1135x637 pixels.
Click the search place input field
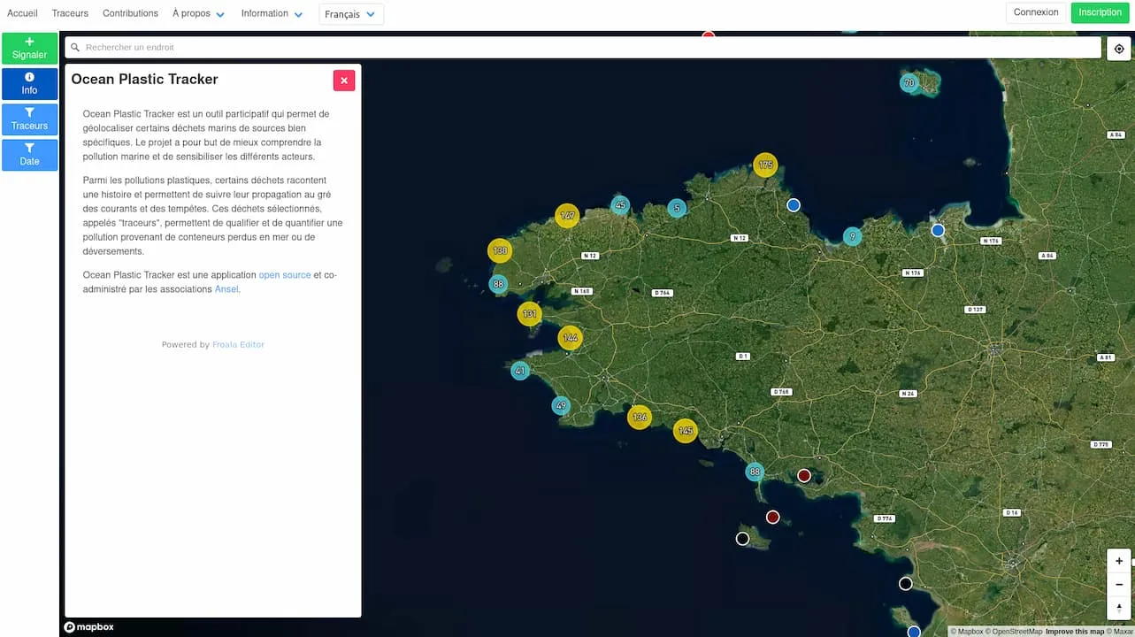tap(584, 48)
